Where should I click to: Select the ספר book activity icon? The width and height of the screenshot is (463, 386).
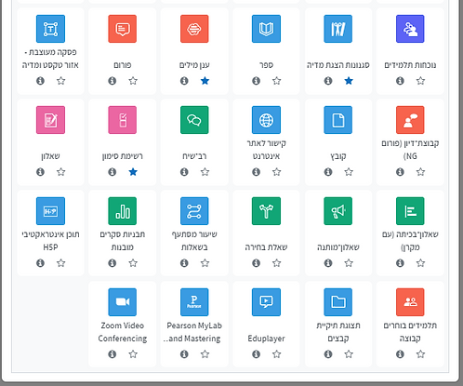(x=266, y=29)
